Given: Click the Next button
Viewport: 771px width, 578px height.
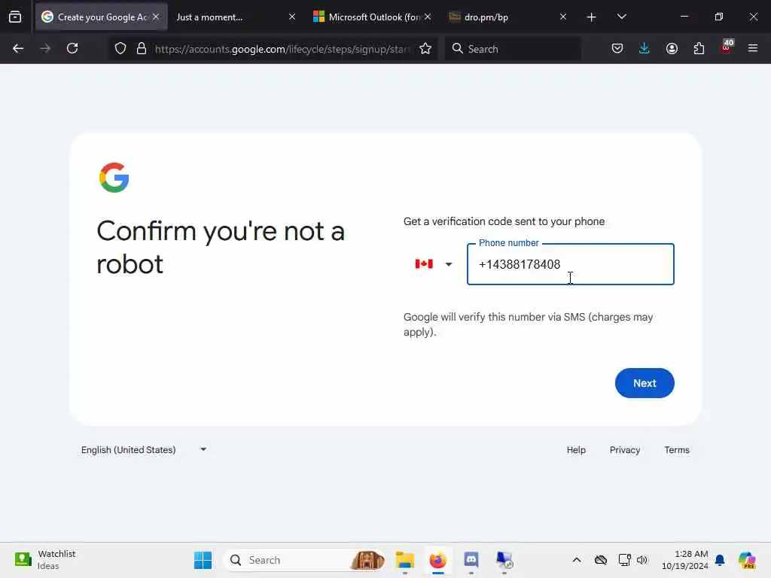Looking at the screenshot, I should pos(645,383).
